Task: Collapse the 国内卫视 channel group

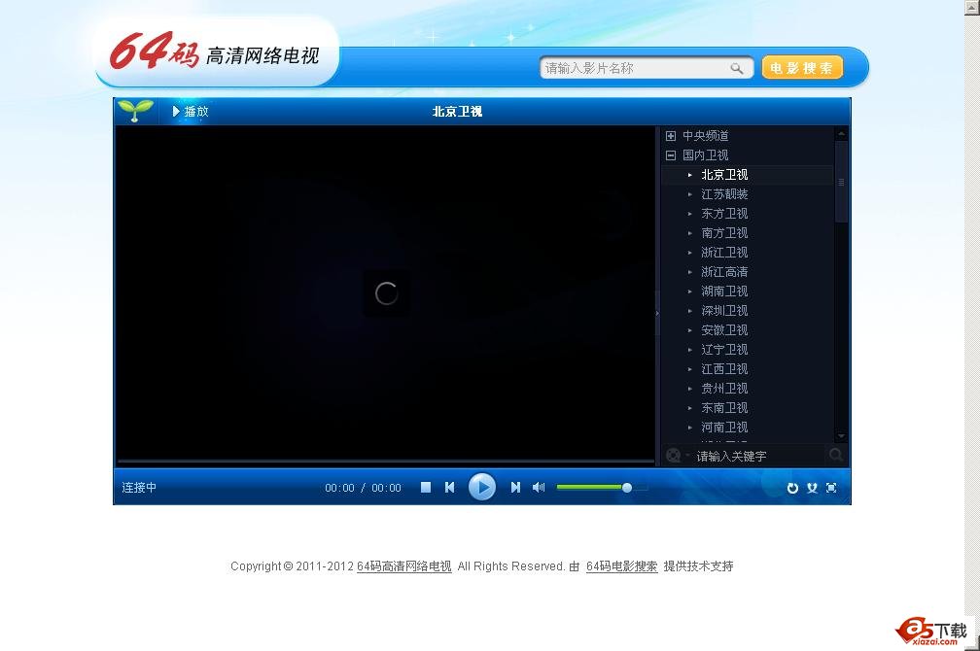Action: point(670,154)
